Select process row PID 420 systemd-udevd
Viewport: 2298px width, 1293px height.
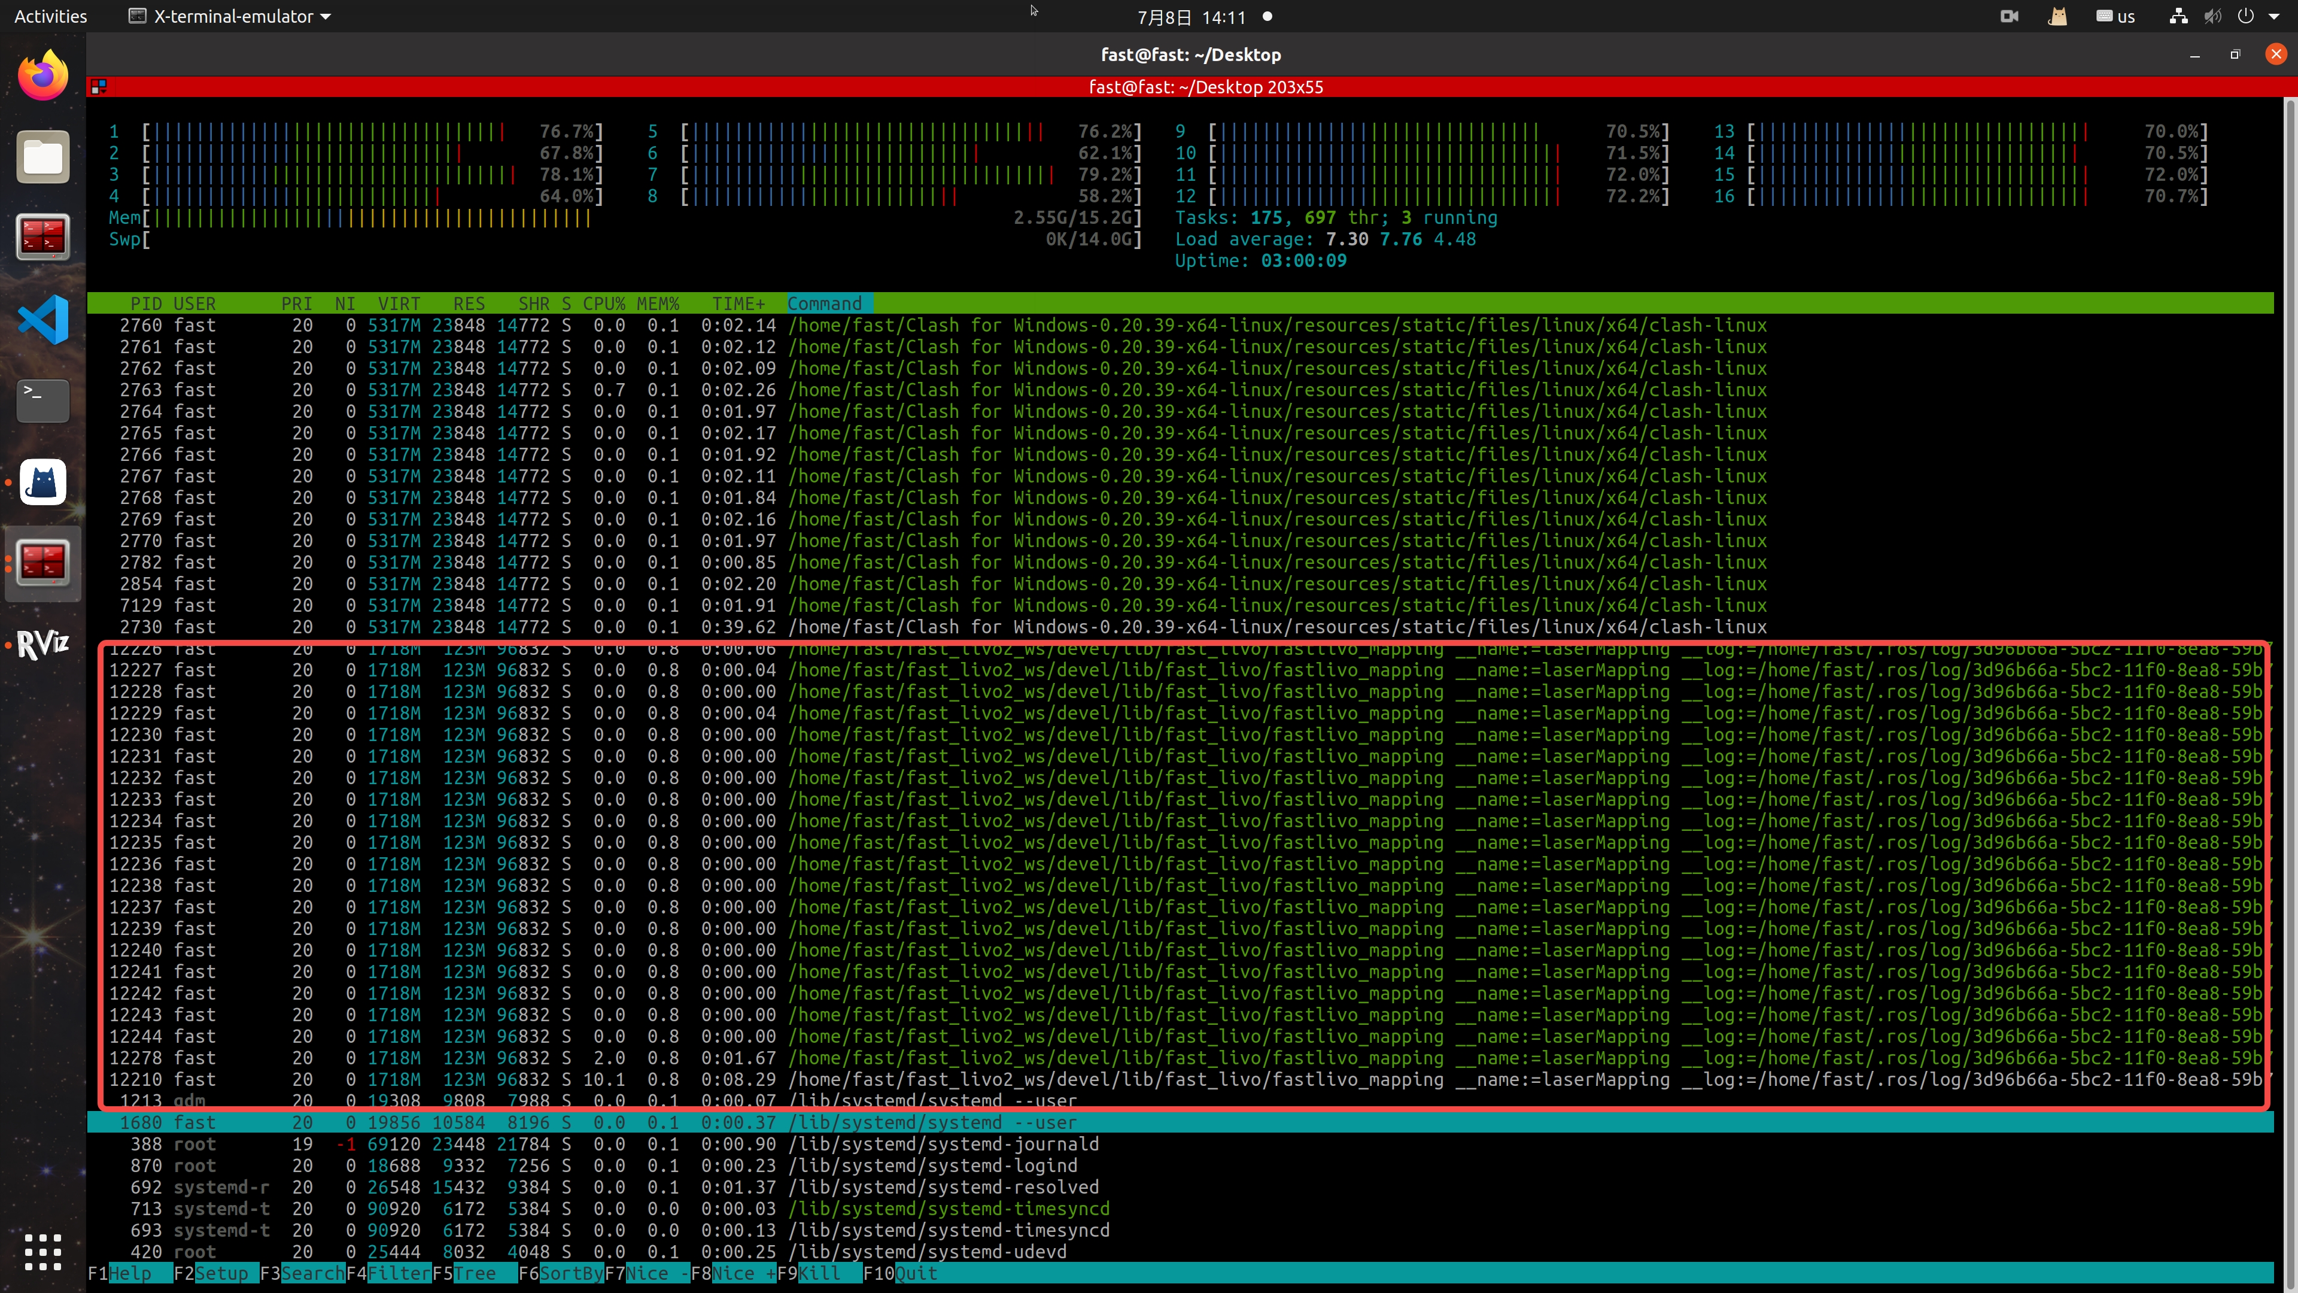point(1180,1251)
